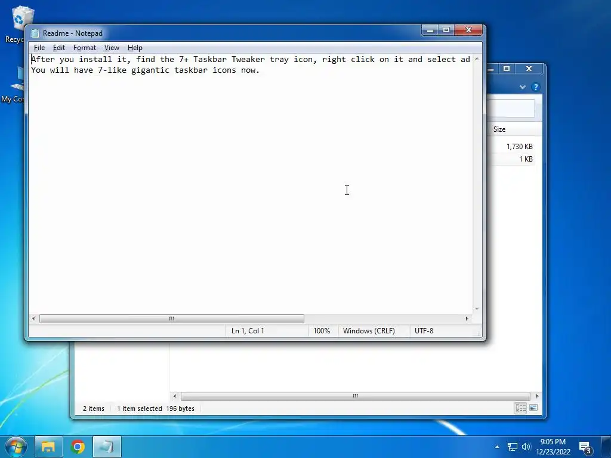This screenshot has height=458, width=611.
Task: Maximize the Readme Notepad window
Action: pyautogui.click(x=446, y=30)
